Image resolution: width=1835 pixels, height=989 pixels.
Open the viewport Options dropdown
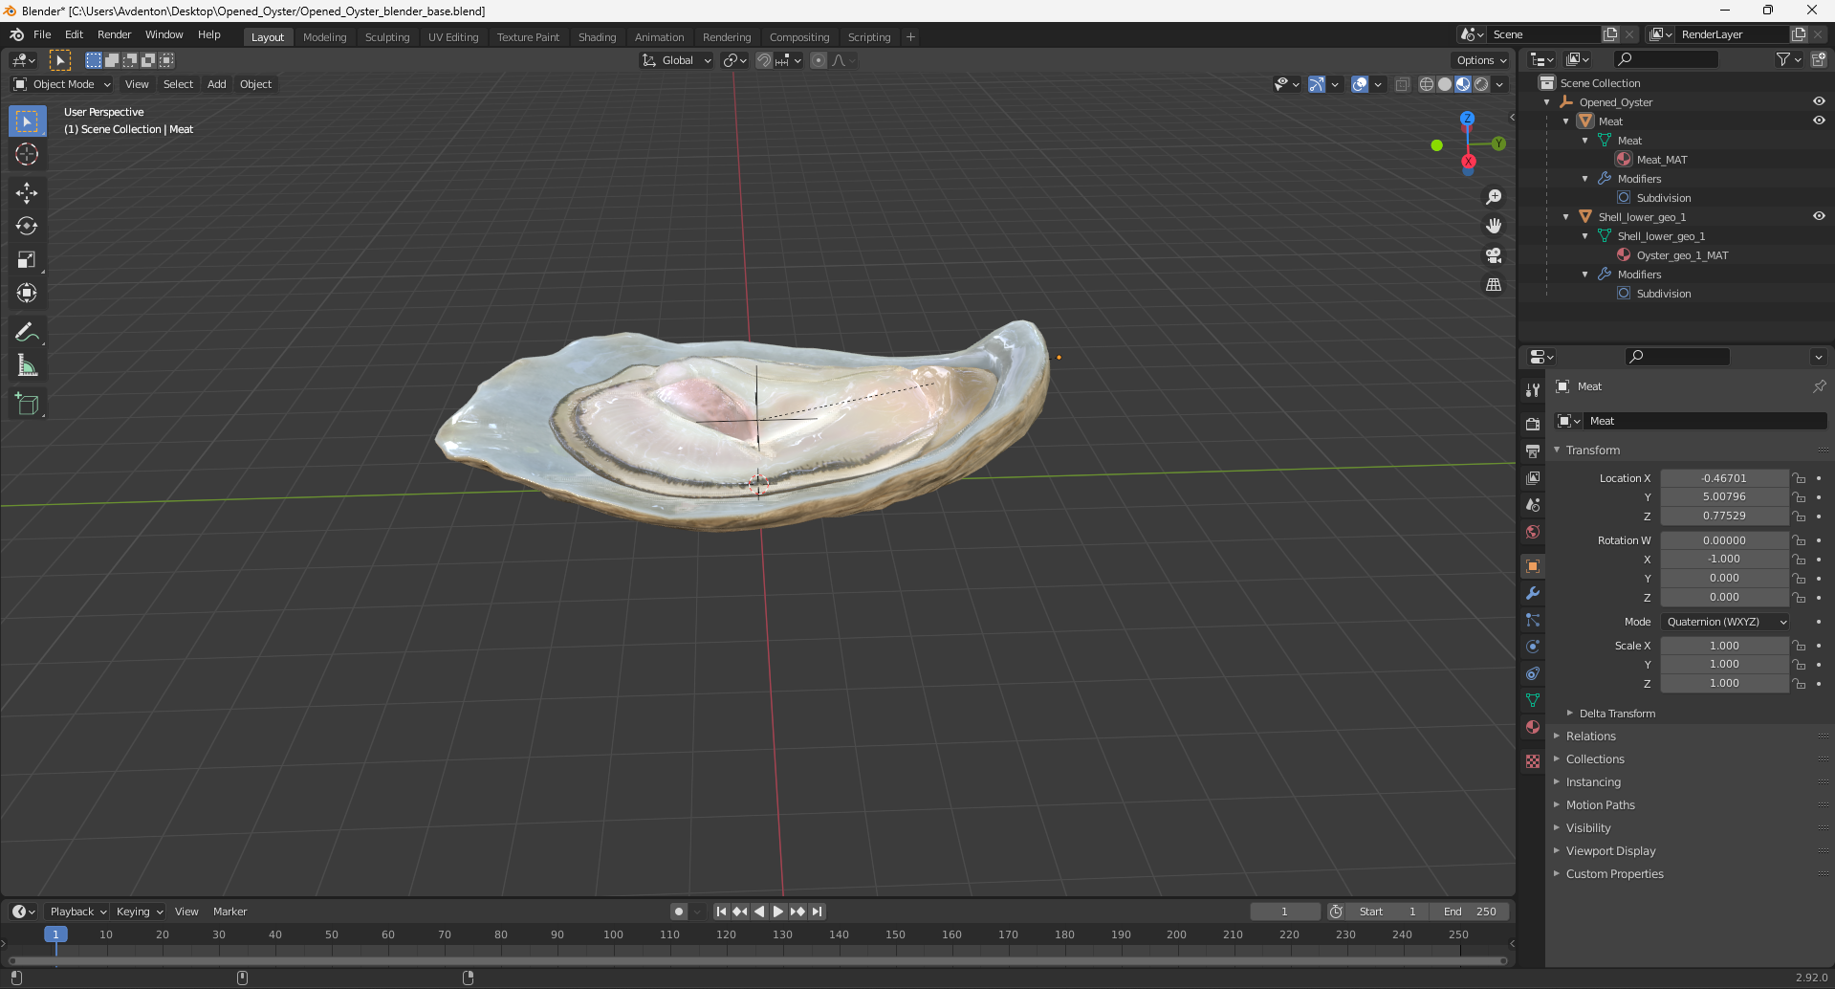(x=1481, y=60)
